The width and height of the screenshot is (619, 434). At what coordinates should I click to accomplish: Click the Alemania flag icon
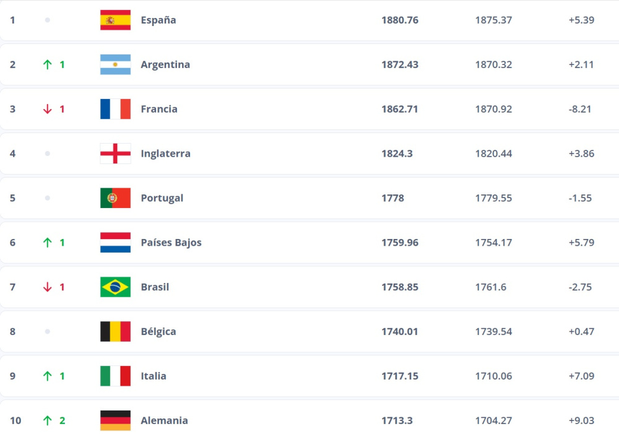tap(115, 420)
